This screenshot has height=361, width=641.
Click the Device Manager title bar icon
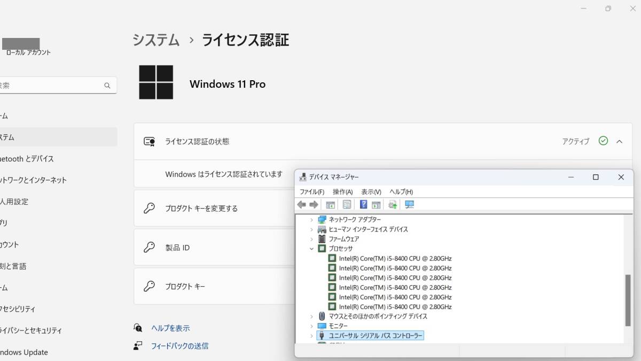click(303, 177)
